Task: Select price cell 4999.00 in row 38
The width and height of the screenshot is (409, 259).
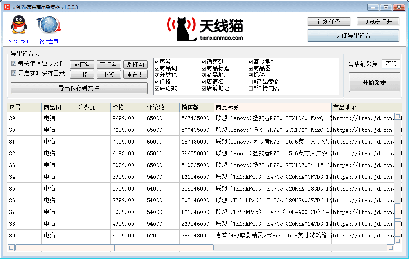Action: [128, 224]
